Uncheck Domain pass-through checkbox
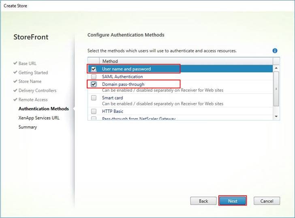295x218 pixels. [x=94, y=84]
